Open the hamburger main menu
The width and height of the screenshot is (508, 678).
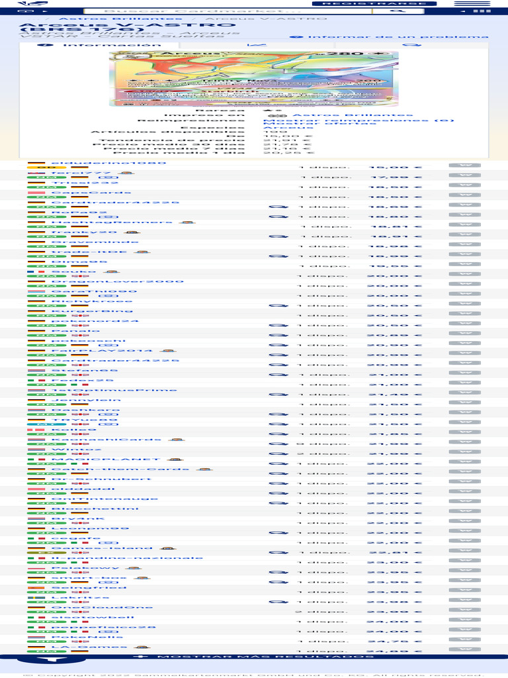point(472,3)
